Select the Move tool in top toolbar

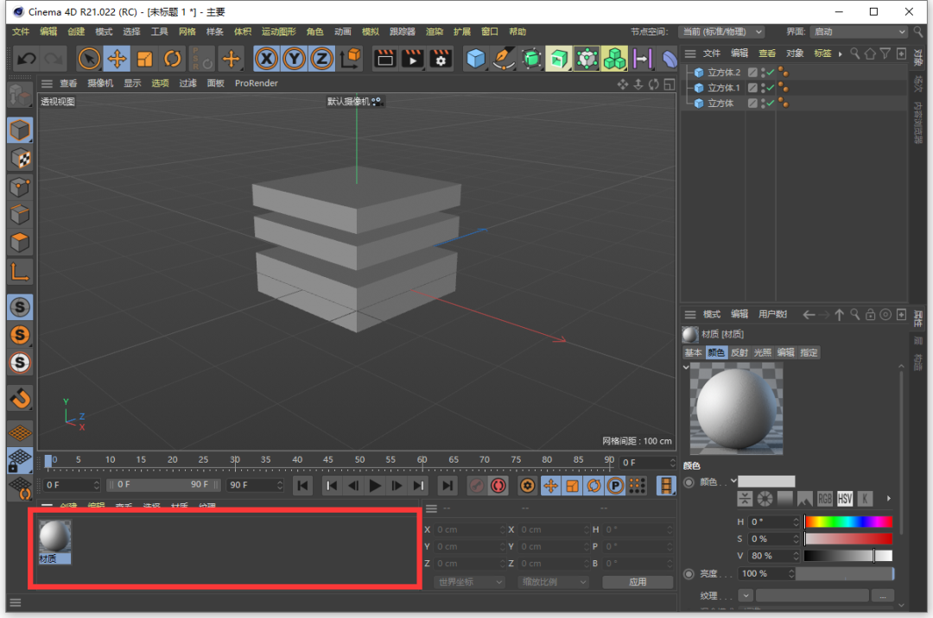(x=117, y=59)
